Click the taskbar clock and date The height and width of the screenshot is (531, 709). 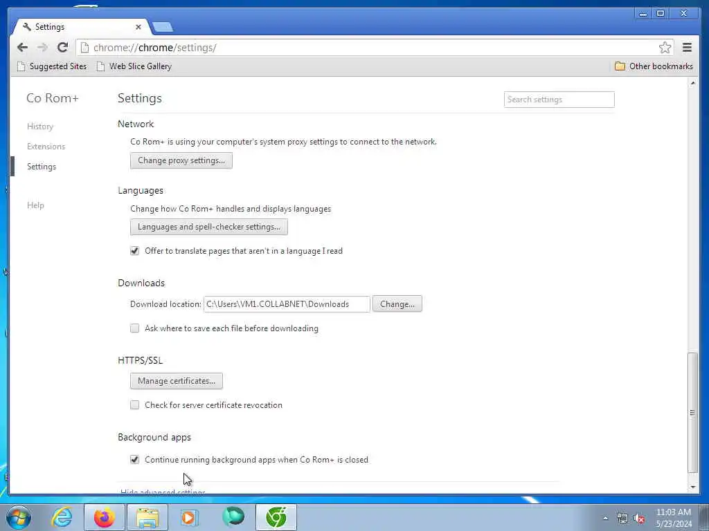coord(673,518)
